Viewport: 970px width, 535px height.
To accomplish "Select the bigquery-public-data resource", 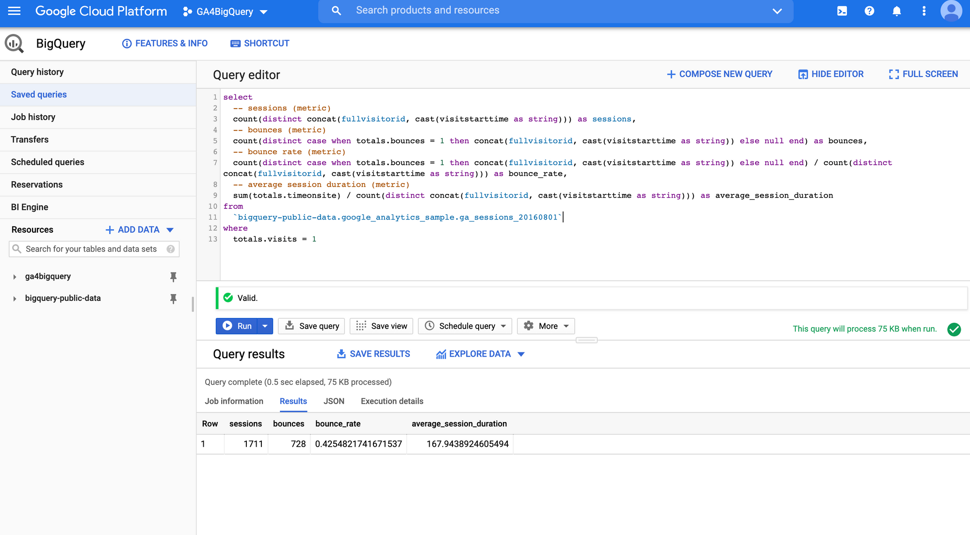I will pos(63,298).
